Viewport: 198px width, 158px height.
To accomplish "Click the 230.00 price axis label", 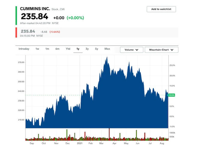I will pyautogui.click(x=21, y=101).
